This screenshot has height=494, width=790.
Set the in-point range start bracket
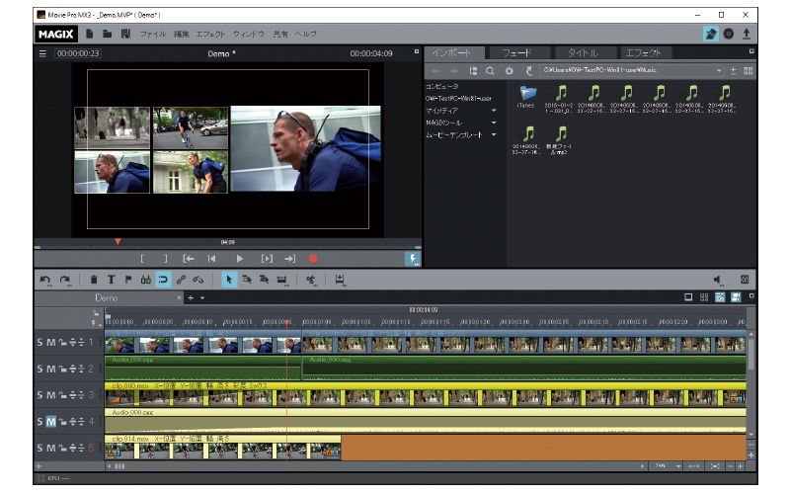[142, 259]
